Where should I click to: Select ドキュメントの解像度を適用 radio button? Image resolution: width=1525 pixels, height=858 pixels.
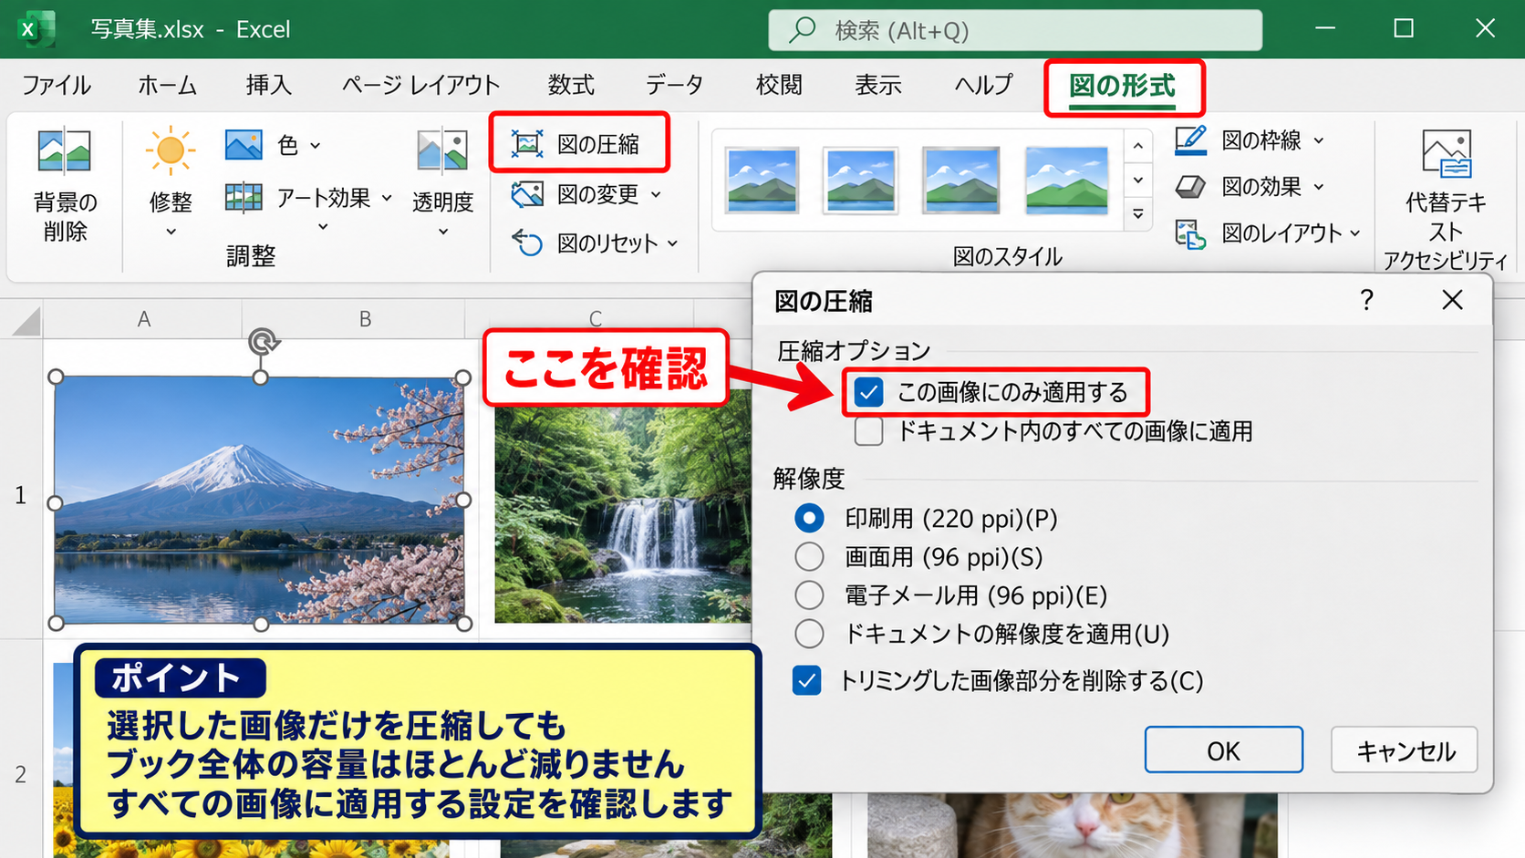[x=809, y=634]
